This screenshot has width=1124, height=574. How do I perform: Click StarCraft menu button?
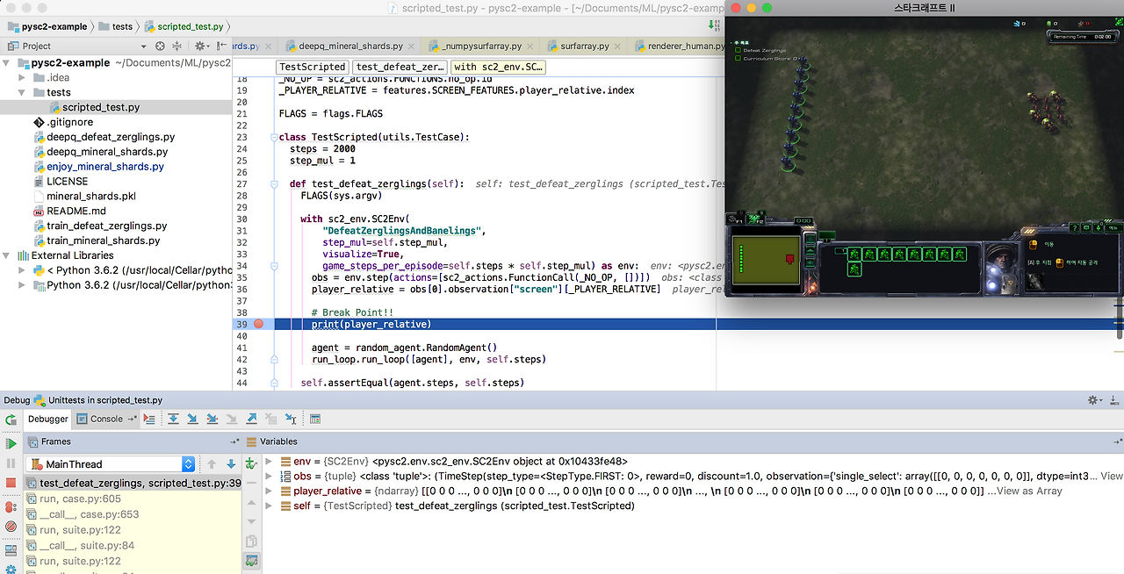point(1113,226)
